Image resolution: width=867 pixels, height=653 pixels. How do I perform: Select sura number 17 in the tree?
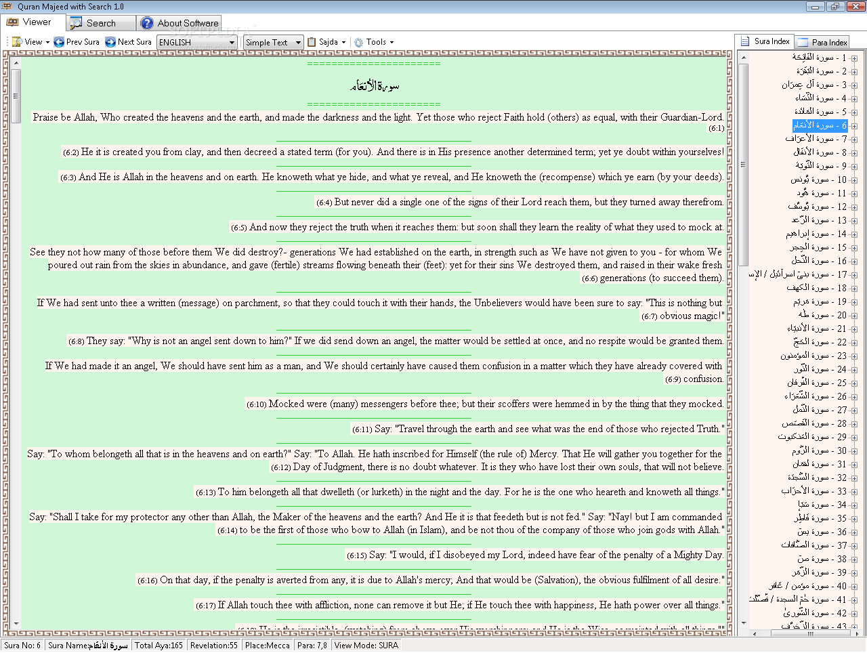tap(798, 274)
